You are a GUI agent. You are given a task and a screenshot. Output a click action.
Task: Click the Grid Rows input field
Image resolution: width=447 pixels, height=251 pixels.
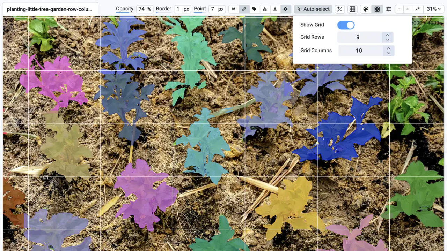360,37
